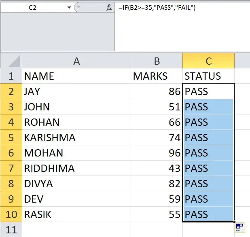Click the marks value 66
This screenshot has width=250, height=237.
click(157, 122)
